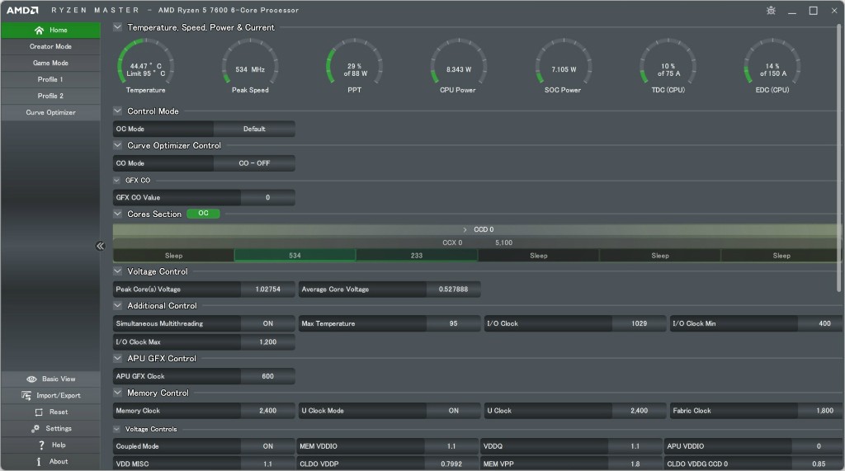Click the About info icon
This screenshot has height=471, width=845.
pos(39,462)
